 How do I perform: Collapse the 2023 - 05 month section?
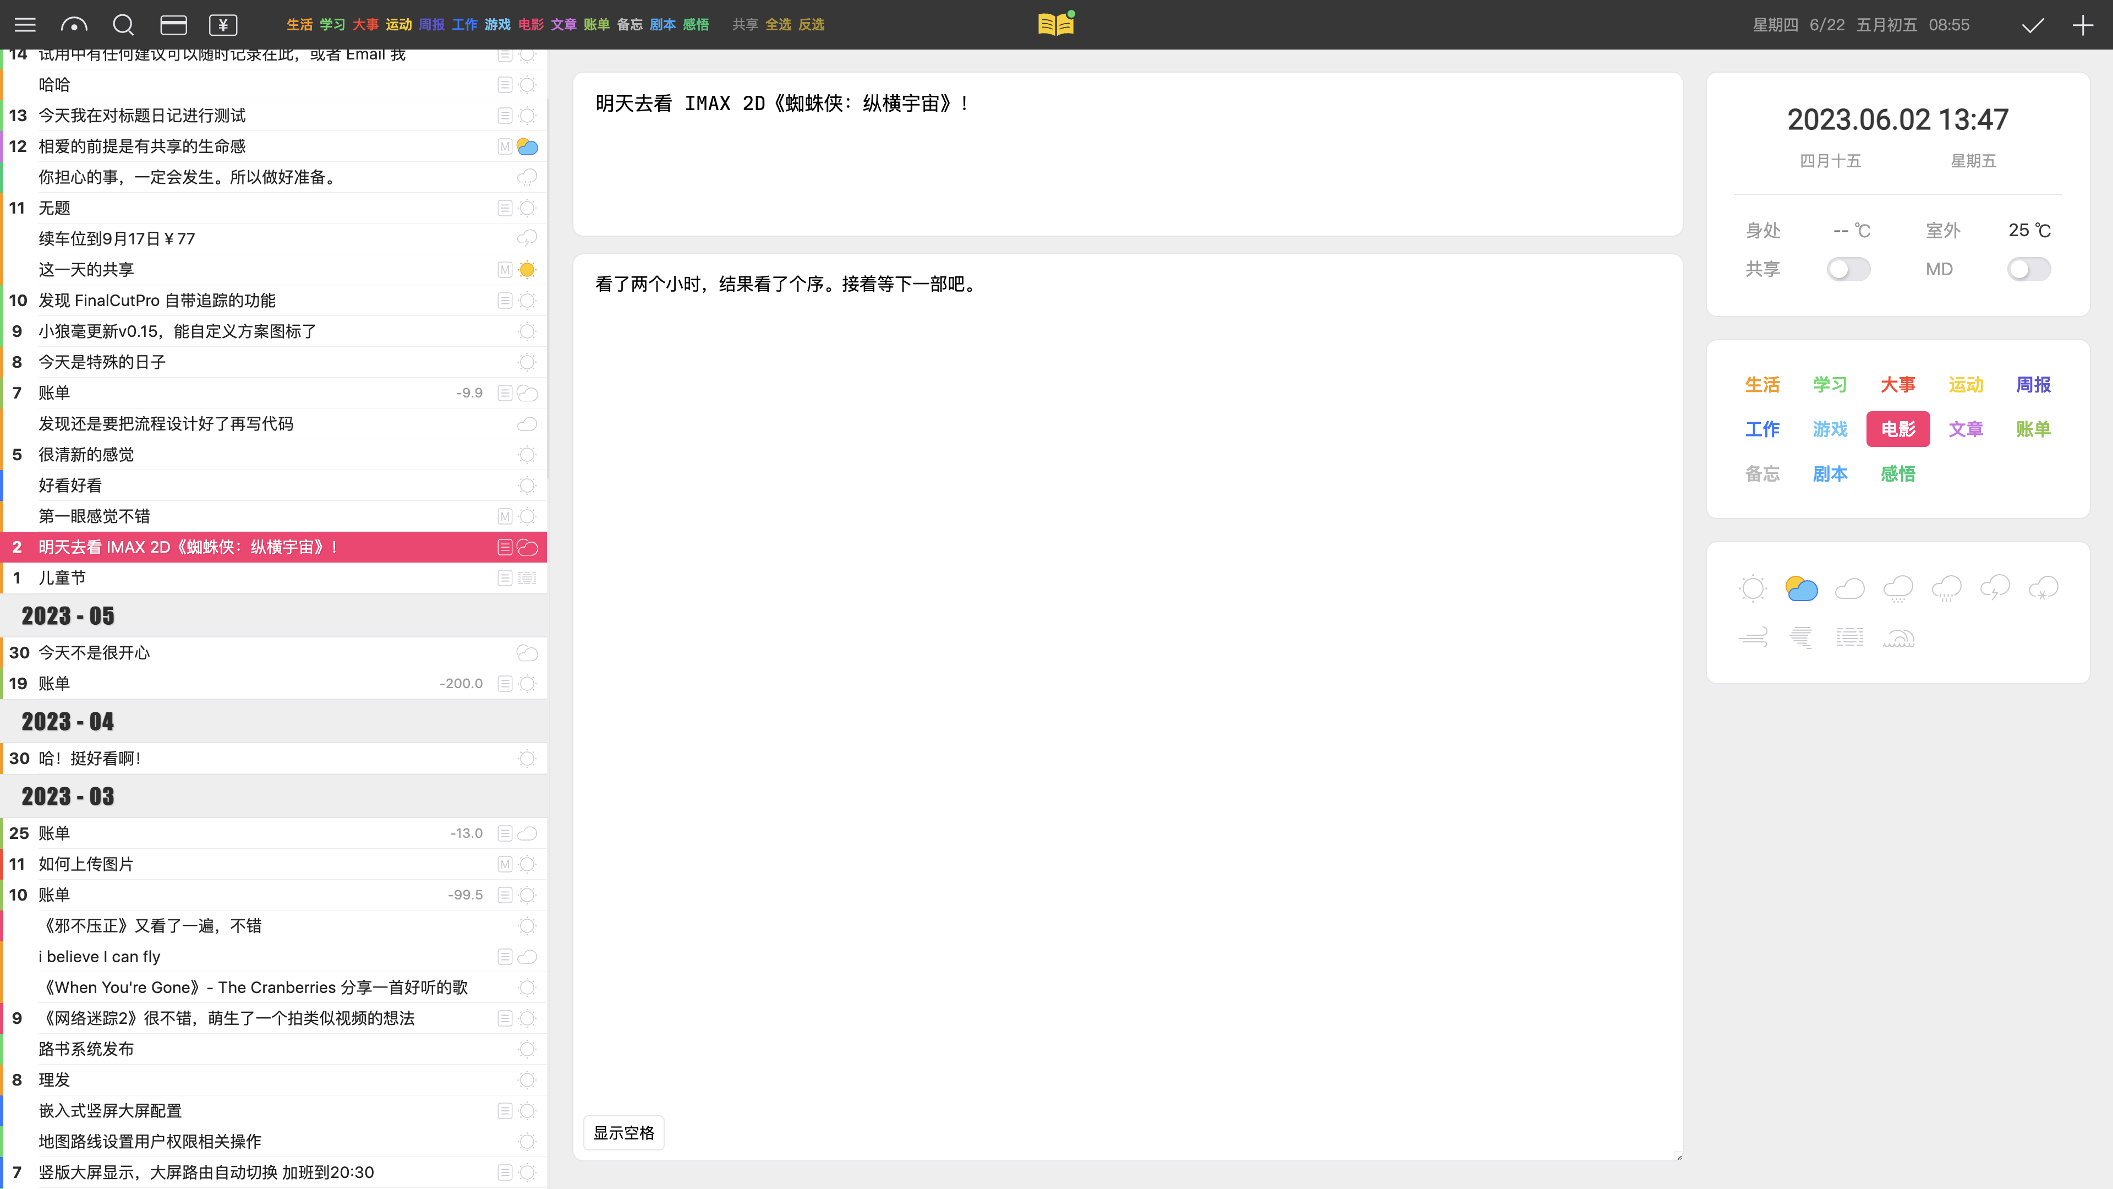(67, 615)
